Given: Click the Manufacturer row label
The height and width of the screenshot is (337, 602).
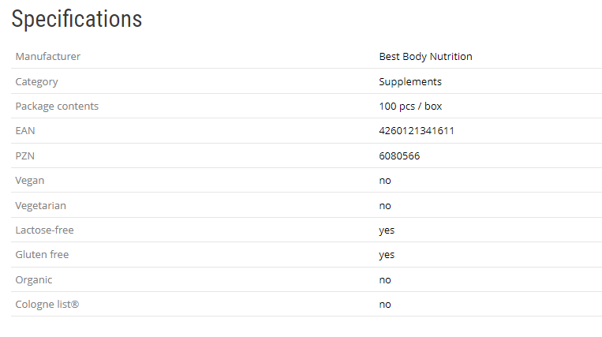Looking at the screenshot, I should (47, 57).
